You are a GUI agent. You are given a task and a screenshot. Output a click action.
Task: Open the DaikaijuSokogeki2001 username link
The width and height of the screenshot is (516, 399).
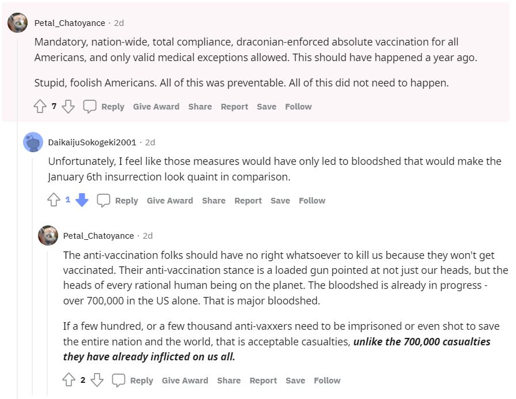(x=92, y=142)
